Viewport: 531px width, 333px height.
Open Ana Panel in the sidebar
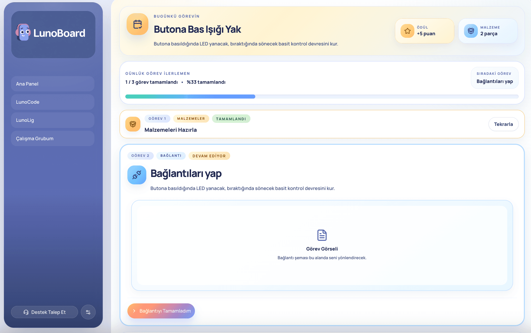pyautogui.click(x=53, y=84)
